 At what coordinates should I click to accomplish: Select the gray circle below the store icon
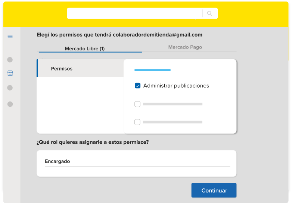[10, 88]
